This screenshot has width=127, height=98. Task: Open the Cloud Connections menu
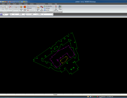click(41, 4)
